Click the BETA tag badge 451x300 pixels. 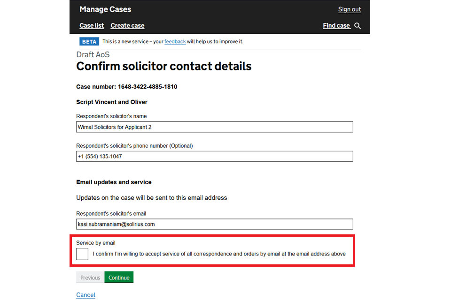click(x=89, y=42)
